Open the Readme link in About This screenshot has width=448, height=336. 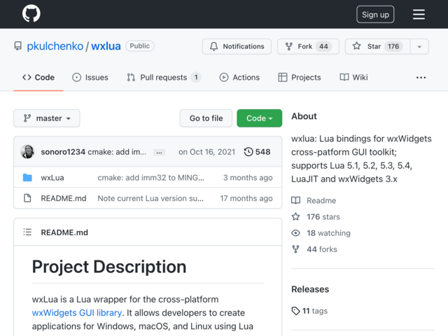[x=321, y=201]
